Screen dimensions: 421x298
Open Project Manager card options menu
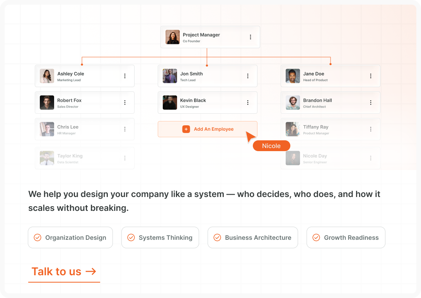[x=251, y=37]
